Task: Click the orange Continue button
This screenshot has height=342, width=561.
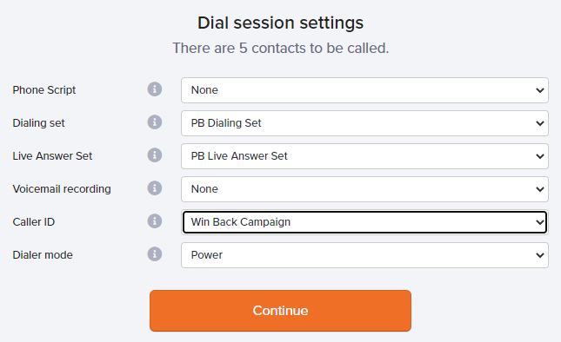Action: (280, 311)
